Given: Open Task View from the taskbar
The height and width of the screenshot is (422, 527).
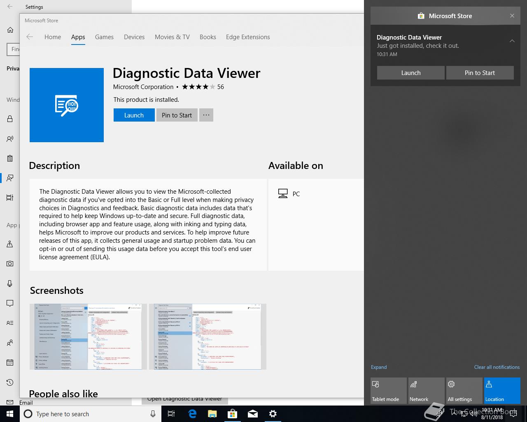Looking at the screenshot, I should (171, 414).
